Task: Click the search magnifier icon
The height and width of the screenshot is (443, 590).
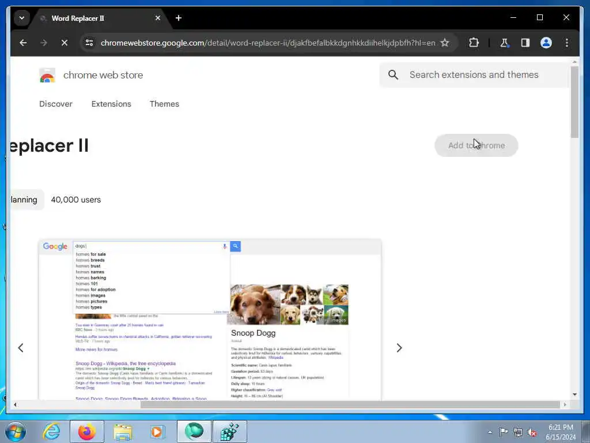Action: (393, 74)
